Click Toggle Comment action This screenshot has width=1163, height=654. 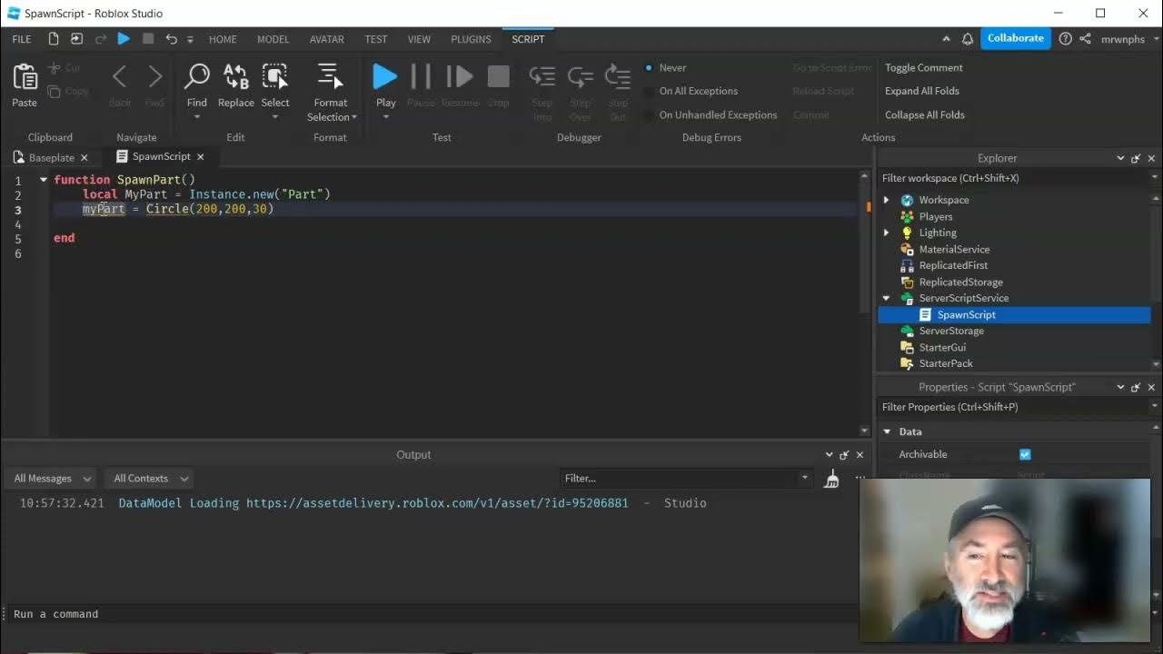pyautogui.click(x=924, y=68)
